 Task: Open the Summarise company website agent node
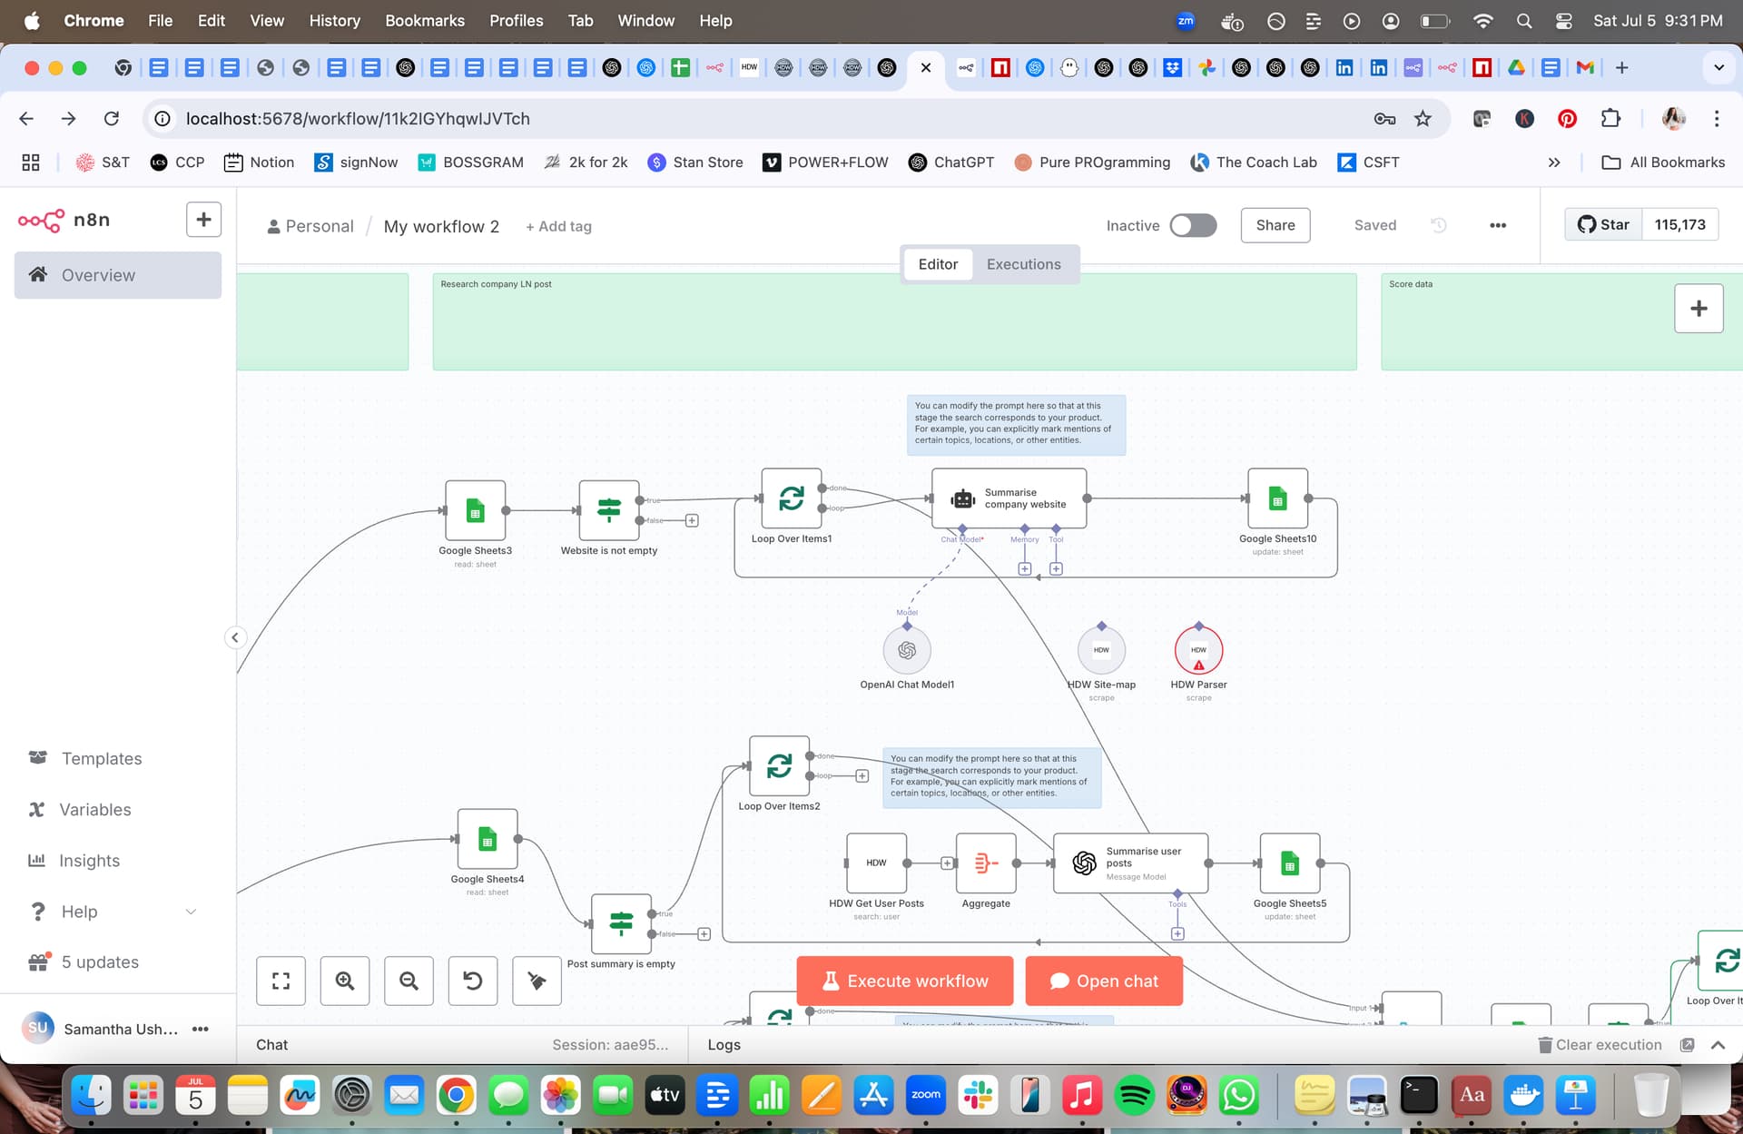tap(1009, 498)
